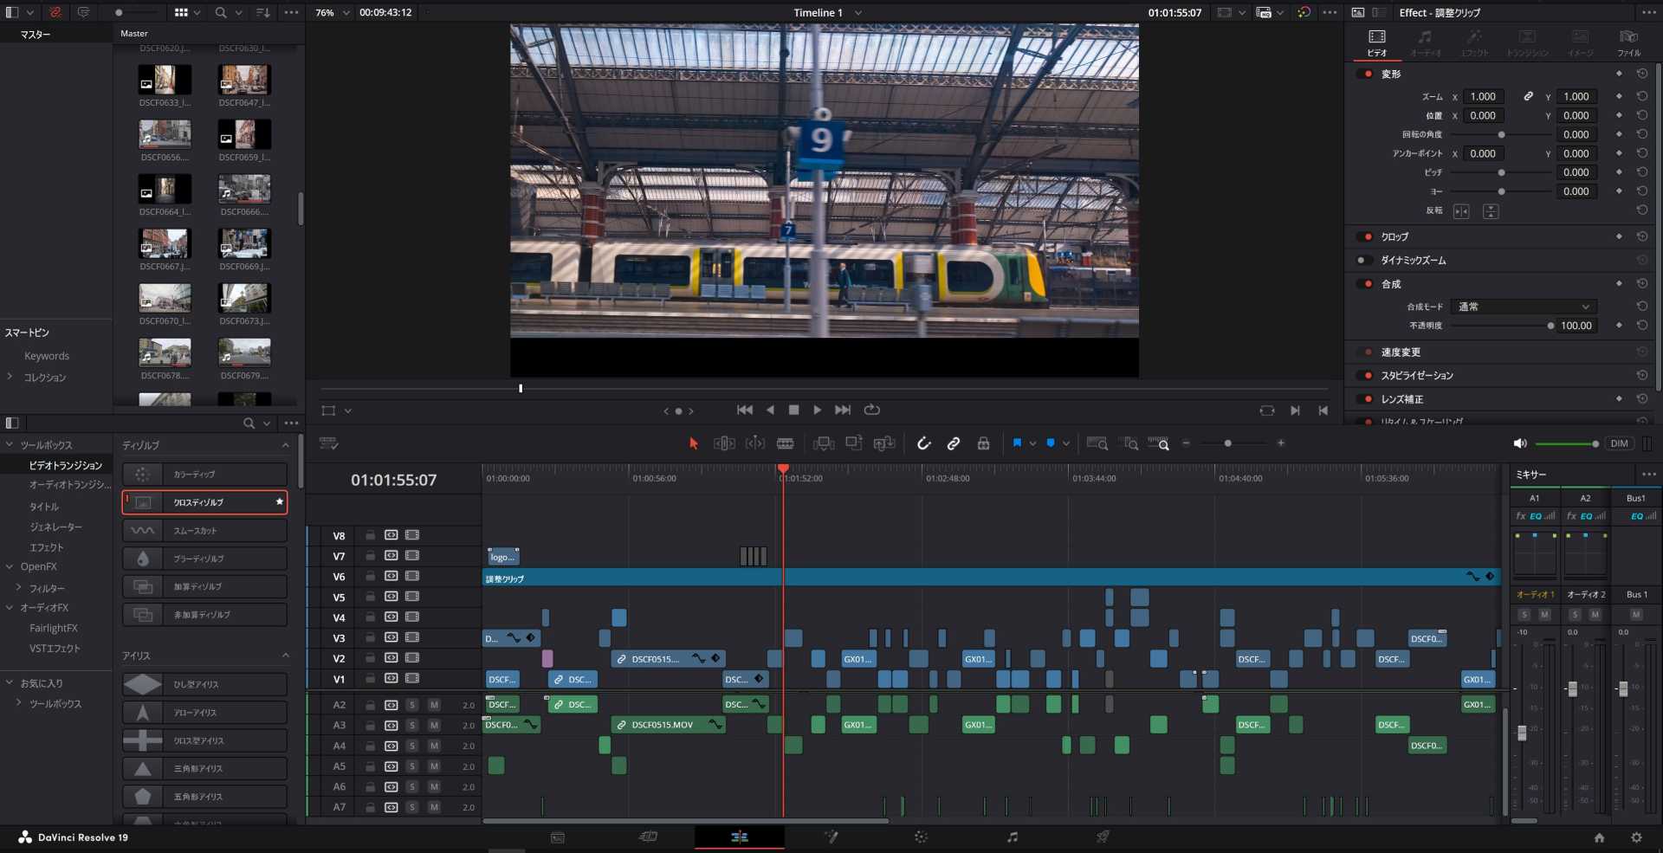Play timeline in reverse
Image resolution: width=1663 pixels, height=853 pixels.
click(770, 410)
